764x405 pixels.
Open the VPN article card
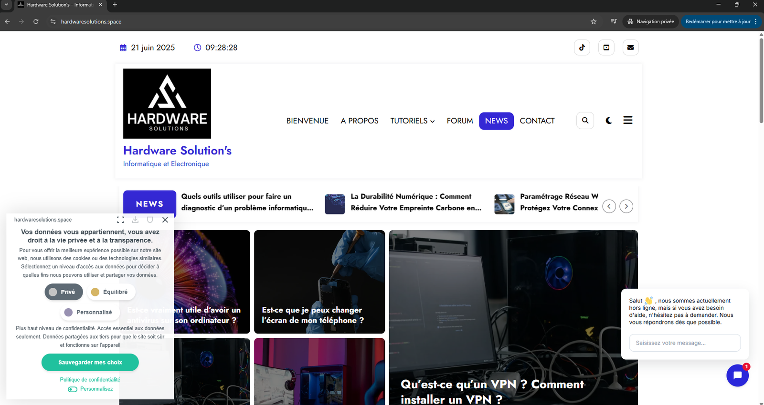coord(513,318)
